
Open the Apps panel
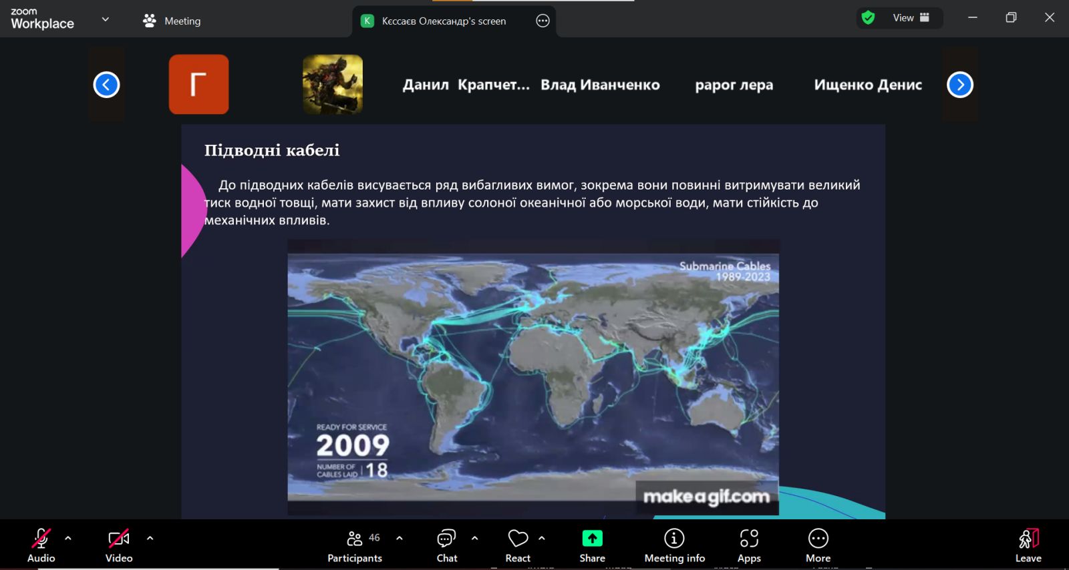click(749, 545)
